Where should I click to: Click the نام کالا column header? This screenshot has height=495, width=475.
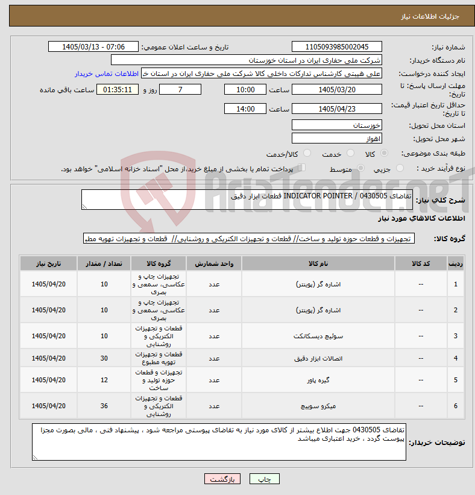click(x=318, y=263)
